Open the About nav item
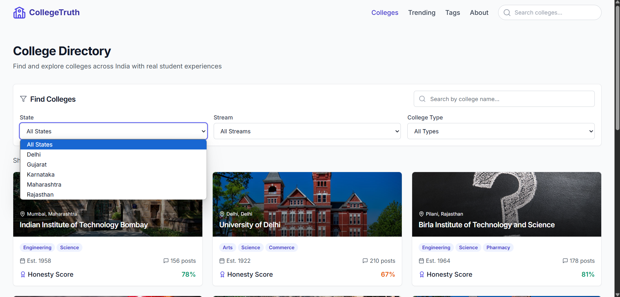 tap(479, 13)
